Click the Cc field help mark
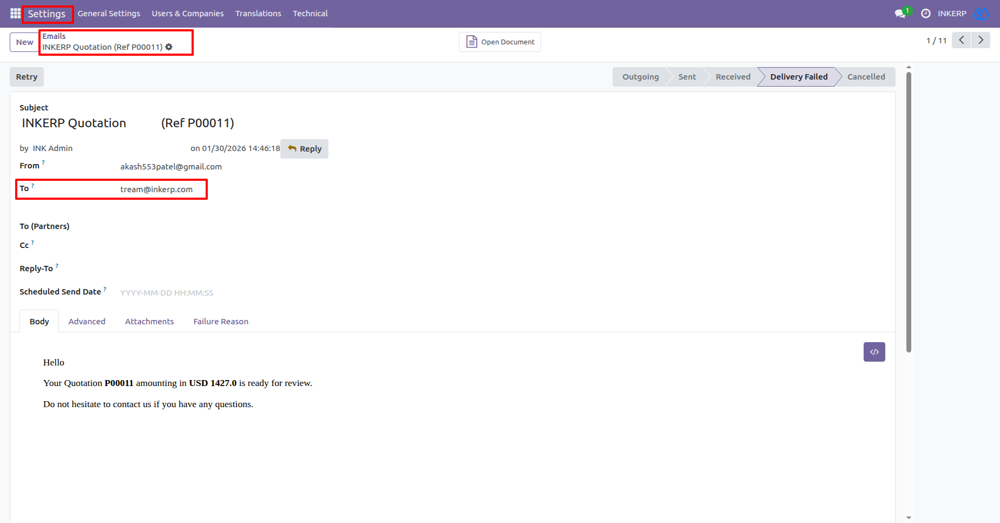This screenshot has width=1000, height=523. [x=32, y=243]
